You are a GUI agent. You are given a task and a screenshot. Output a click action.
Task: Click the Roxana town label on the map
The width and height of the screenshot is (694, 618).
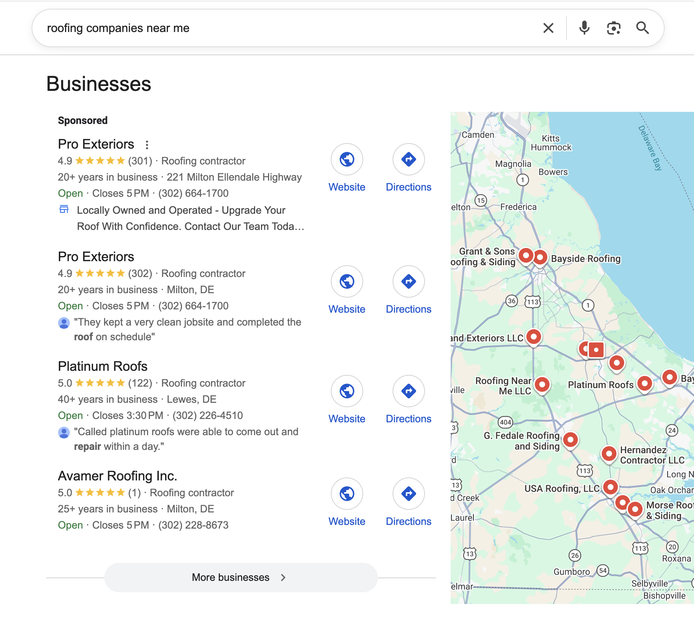coord(676,558)
